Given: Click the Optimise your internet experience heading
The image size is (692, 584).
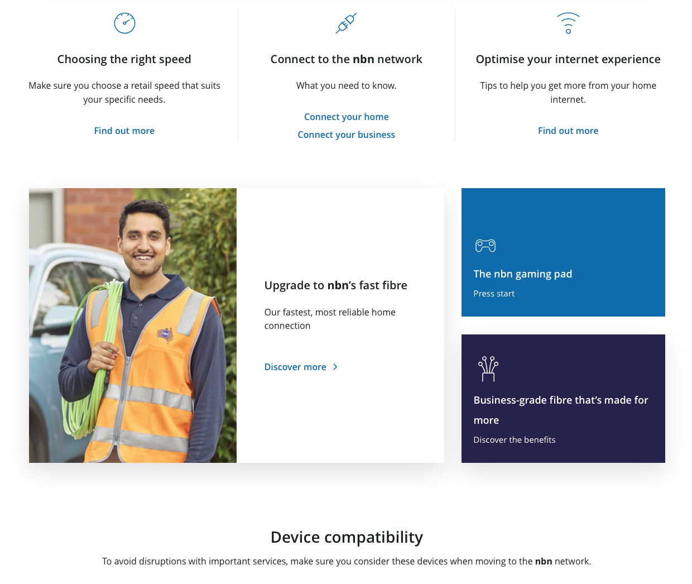Looking at the screenshot, I should point(568,59).
